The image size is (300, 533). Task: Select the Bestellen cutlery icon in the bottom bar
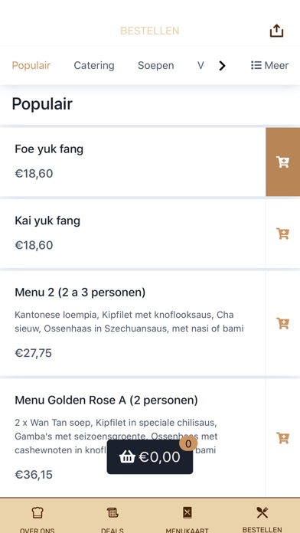[262, 512]
